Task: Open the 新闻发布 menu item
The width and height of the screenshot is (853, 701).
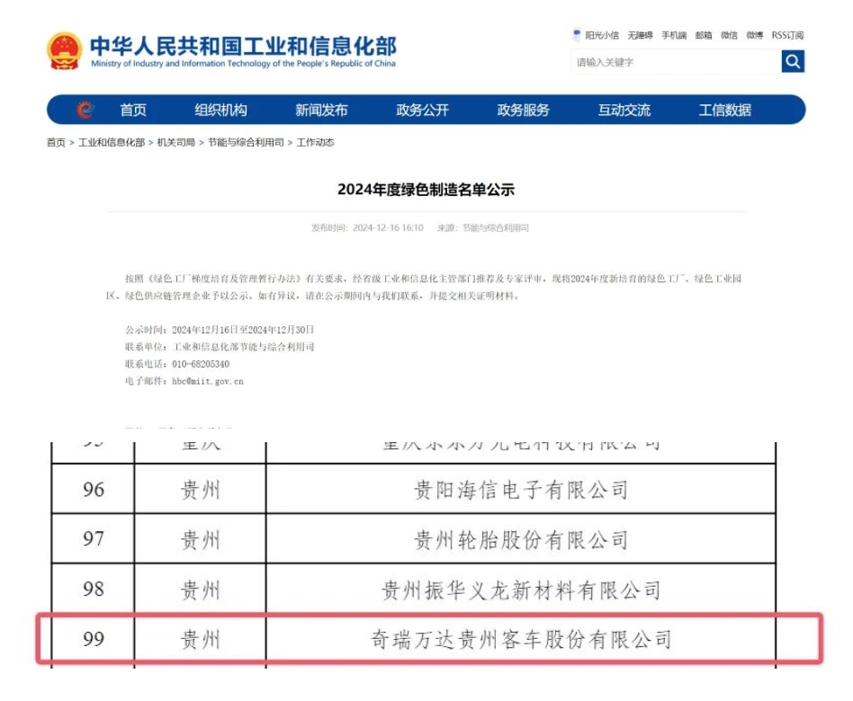Action: (321, 111)
